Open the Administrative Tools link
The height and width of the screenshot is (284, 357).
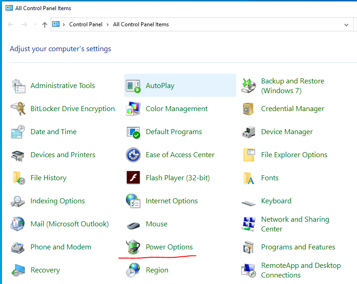coord(63,86)
